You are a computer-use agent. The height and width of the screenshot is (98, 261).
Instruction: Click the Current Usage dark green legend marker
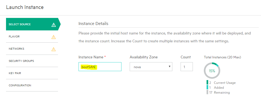207,82
